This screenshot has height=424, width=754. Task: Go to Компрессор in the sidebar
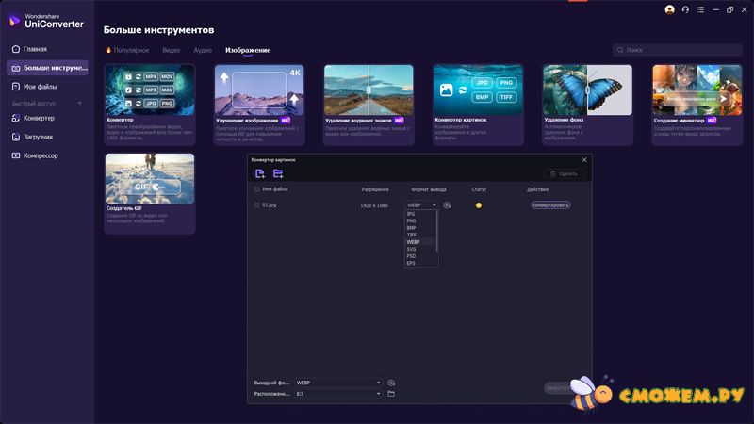tap(41, 155)
